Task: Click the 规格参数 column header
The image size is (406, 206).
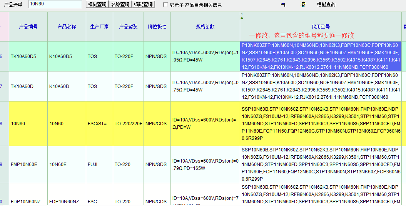Action: click(205, 27)
